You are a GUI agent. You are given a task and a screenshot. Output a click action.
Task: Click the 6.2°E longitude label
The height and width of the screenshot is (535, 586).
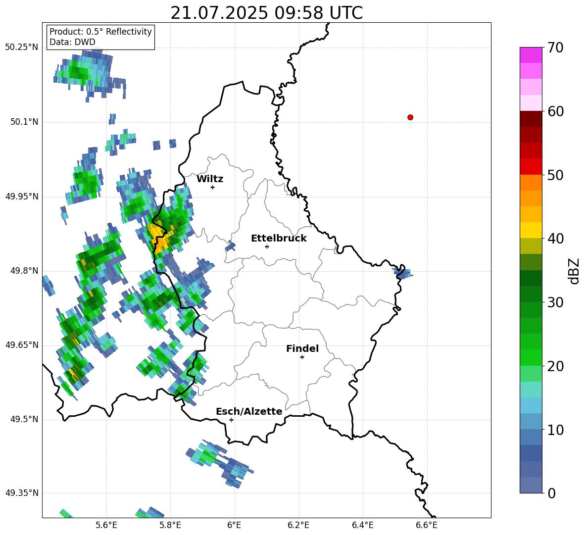(298, 525)
